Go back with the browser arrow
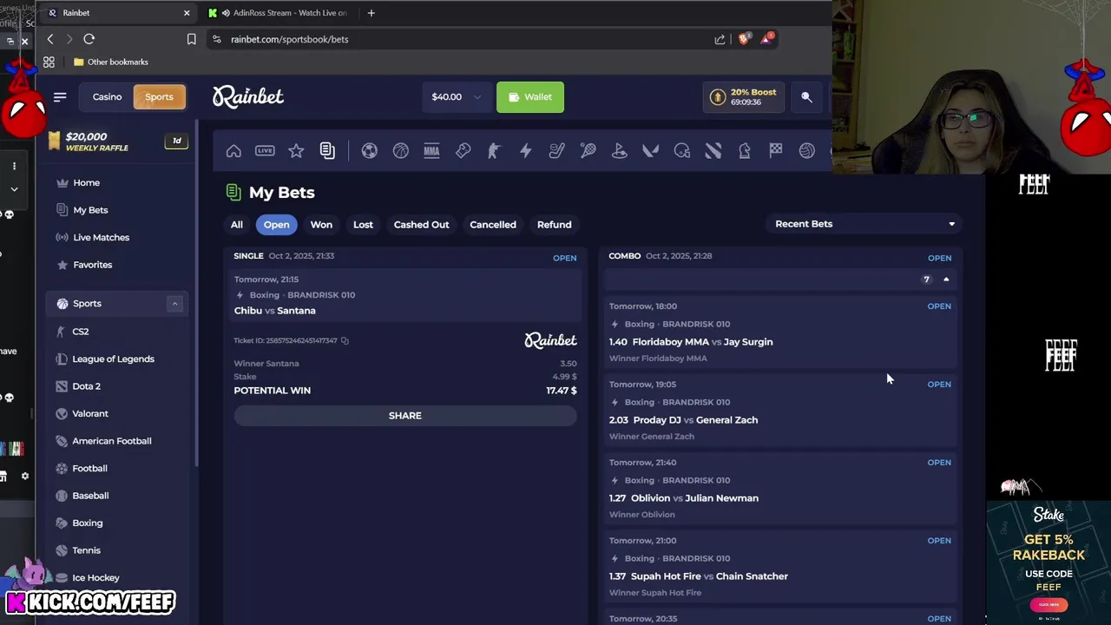 click(x=50, y=39)
